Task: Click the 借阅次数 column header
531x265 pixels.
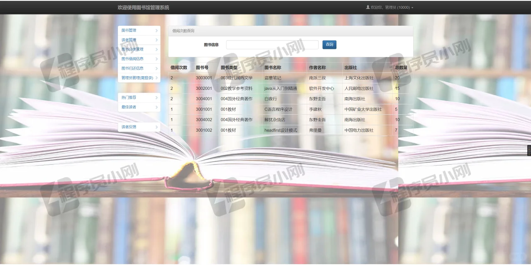Action: pyautogui.click(x=179, y=67)
